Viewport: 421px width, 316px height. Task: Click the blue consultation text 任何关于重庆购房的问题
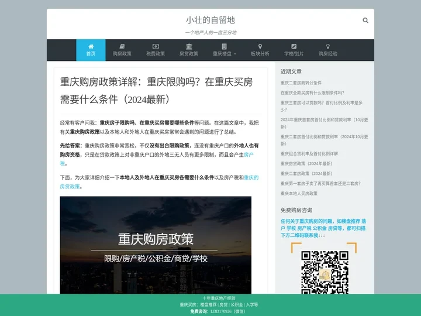[323, 228]
